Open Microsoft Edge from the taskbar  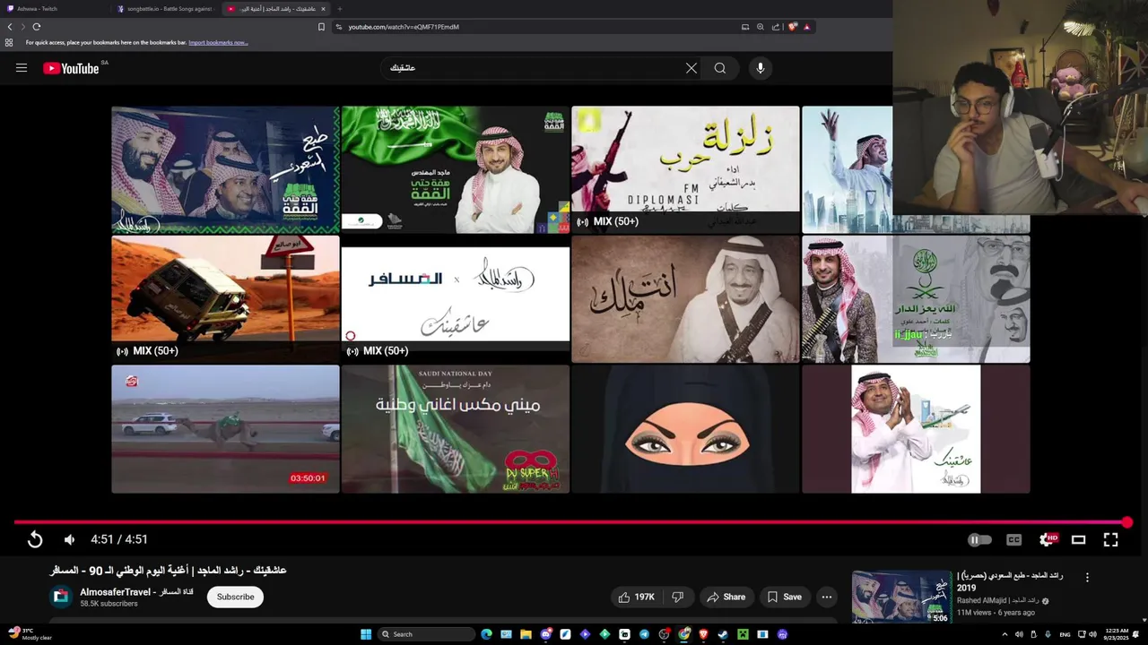[486, 634]
